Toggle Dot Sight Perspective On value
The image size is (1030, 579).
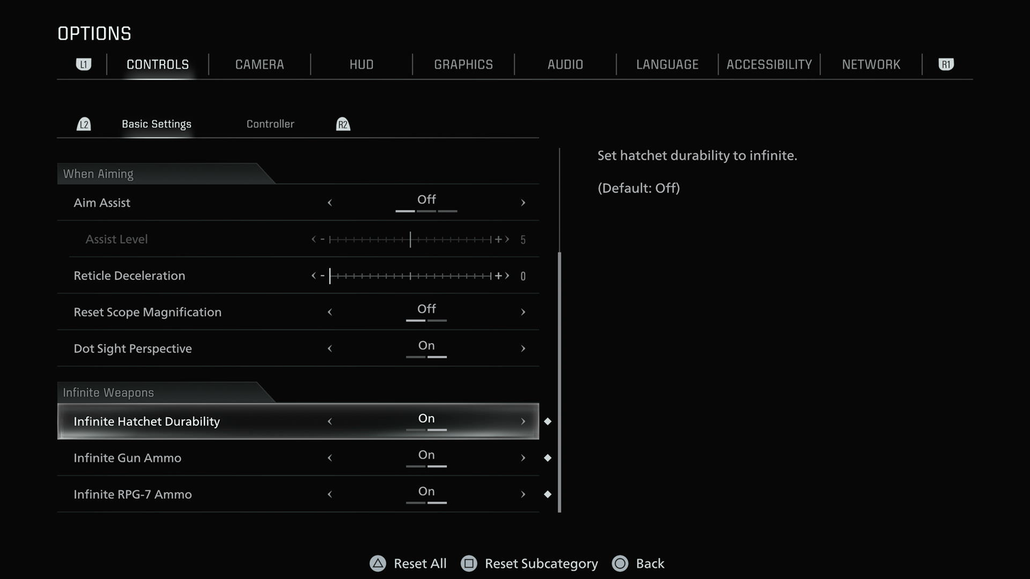coord(426,346)
